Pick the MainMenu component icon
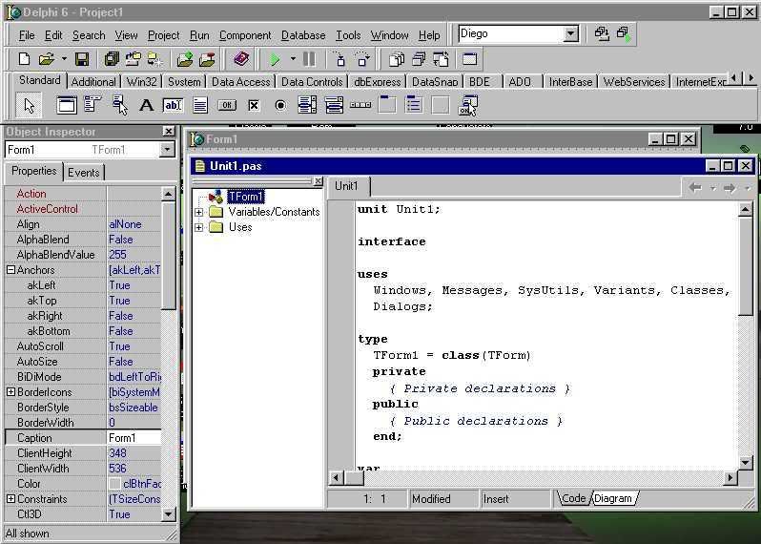Image resolution: width=761 pixels, height=544 pixels. point(93,105)
